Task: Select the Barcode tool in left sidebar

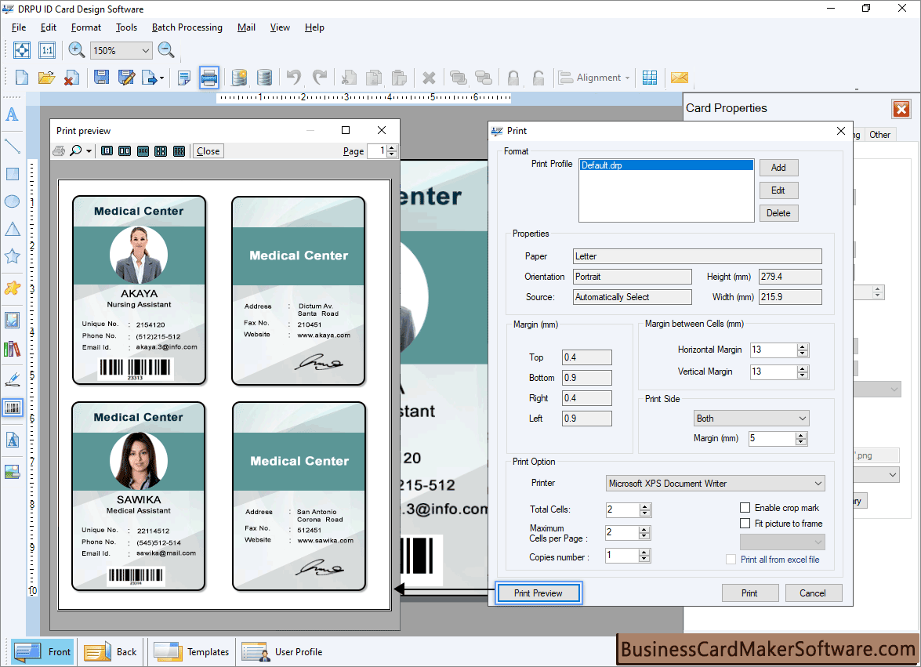Action: [12, 408]
